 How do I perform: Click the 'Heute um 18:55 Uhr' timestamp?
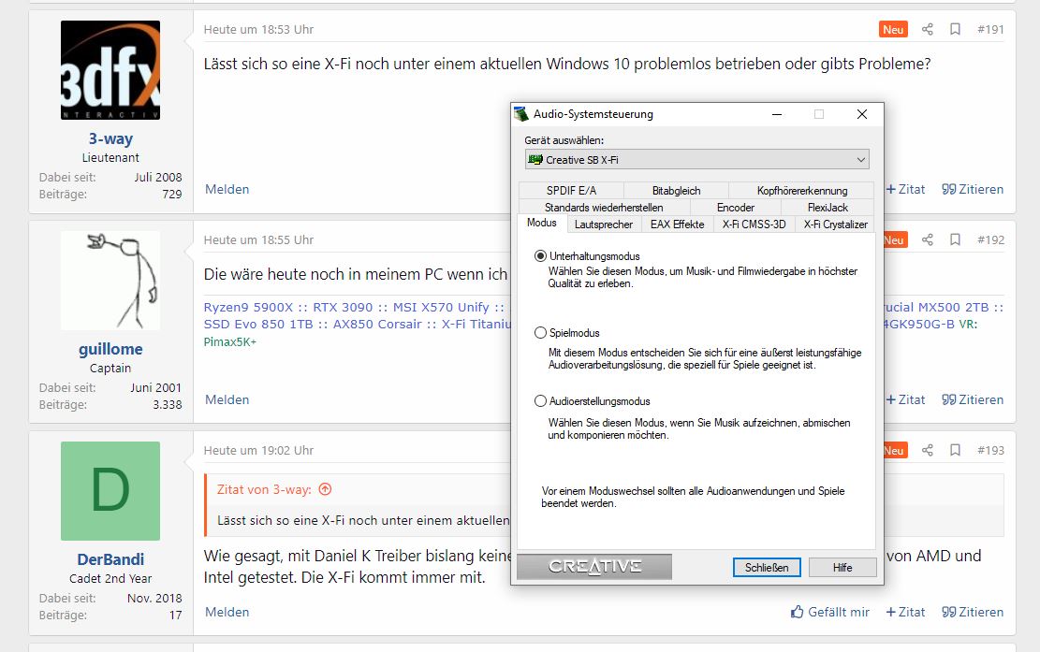coord(258,239)
